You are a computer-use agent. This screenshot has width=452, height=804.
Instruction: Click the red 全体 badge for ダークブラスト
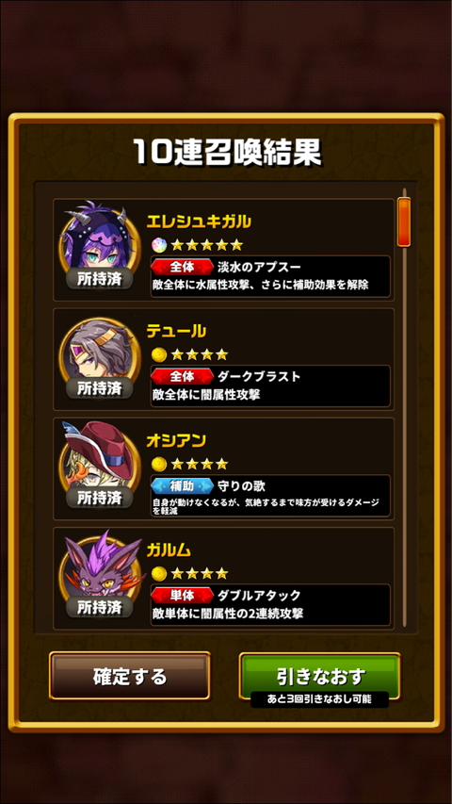pyautogui.click(x=182, y=377)
